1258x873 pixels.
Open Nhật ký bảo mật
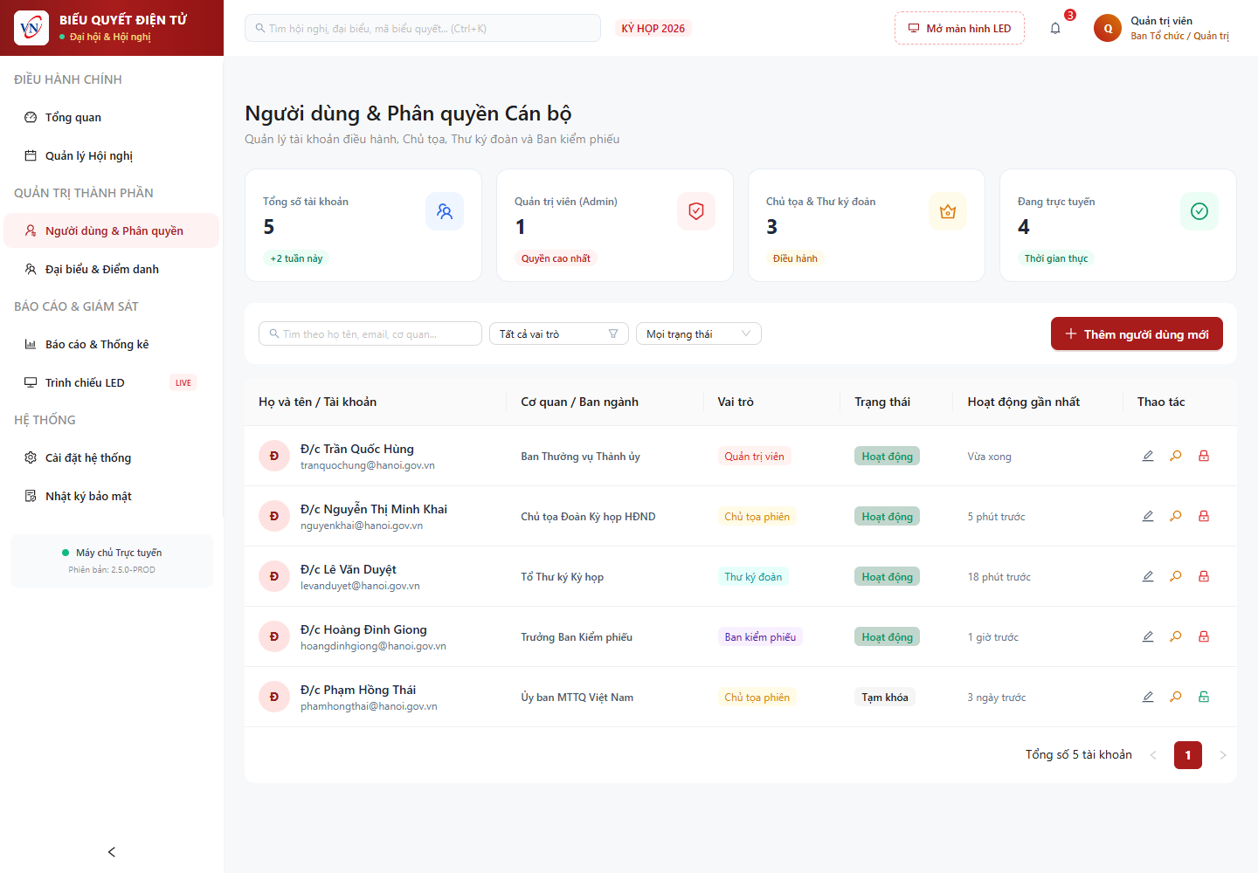[112, 496]
